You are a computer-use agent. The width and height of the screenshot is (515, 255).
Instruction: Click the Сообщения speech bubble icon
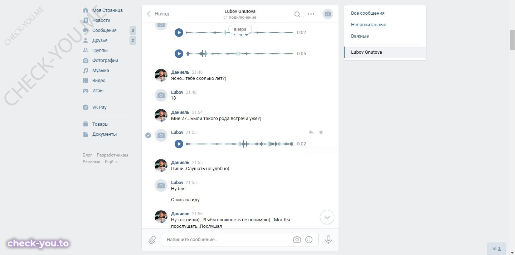pos(86,30)
